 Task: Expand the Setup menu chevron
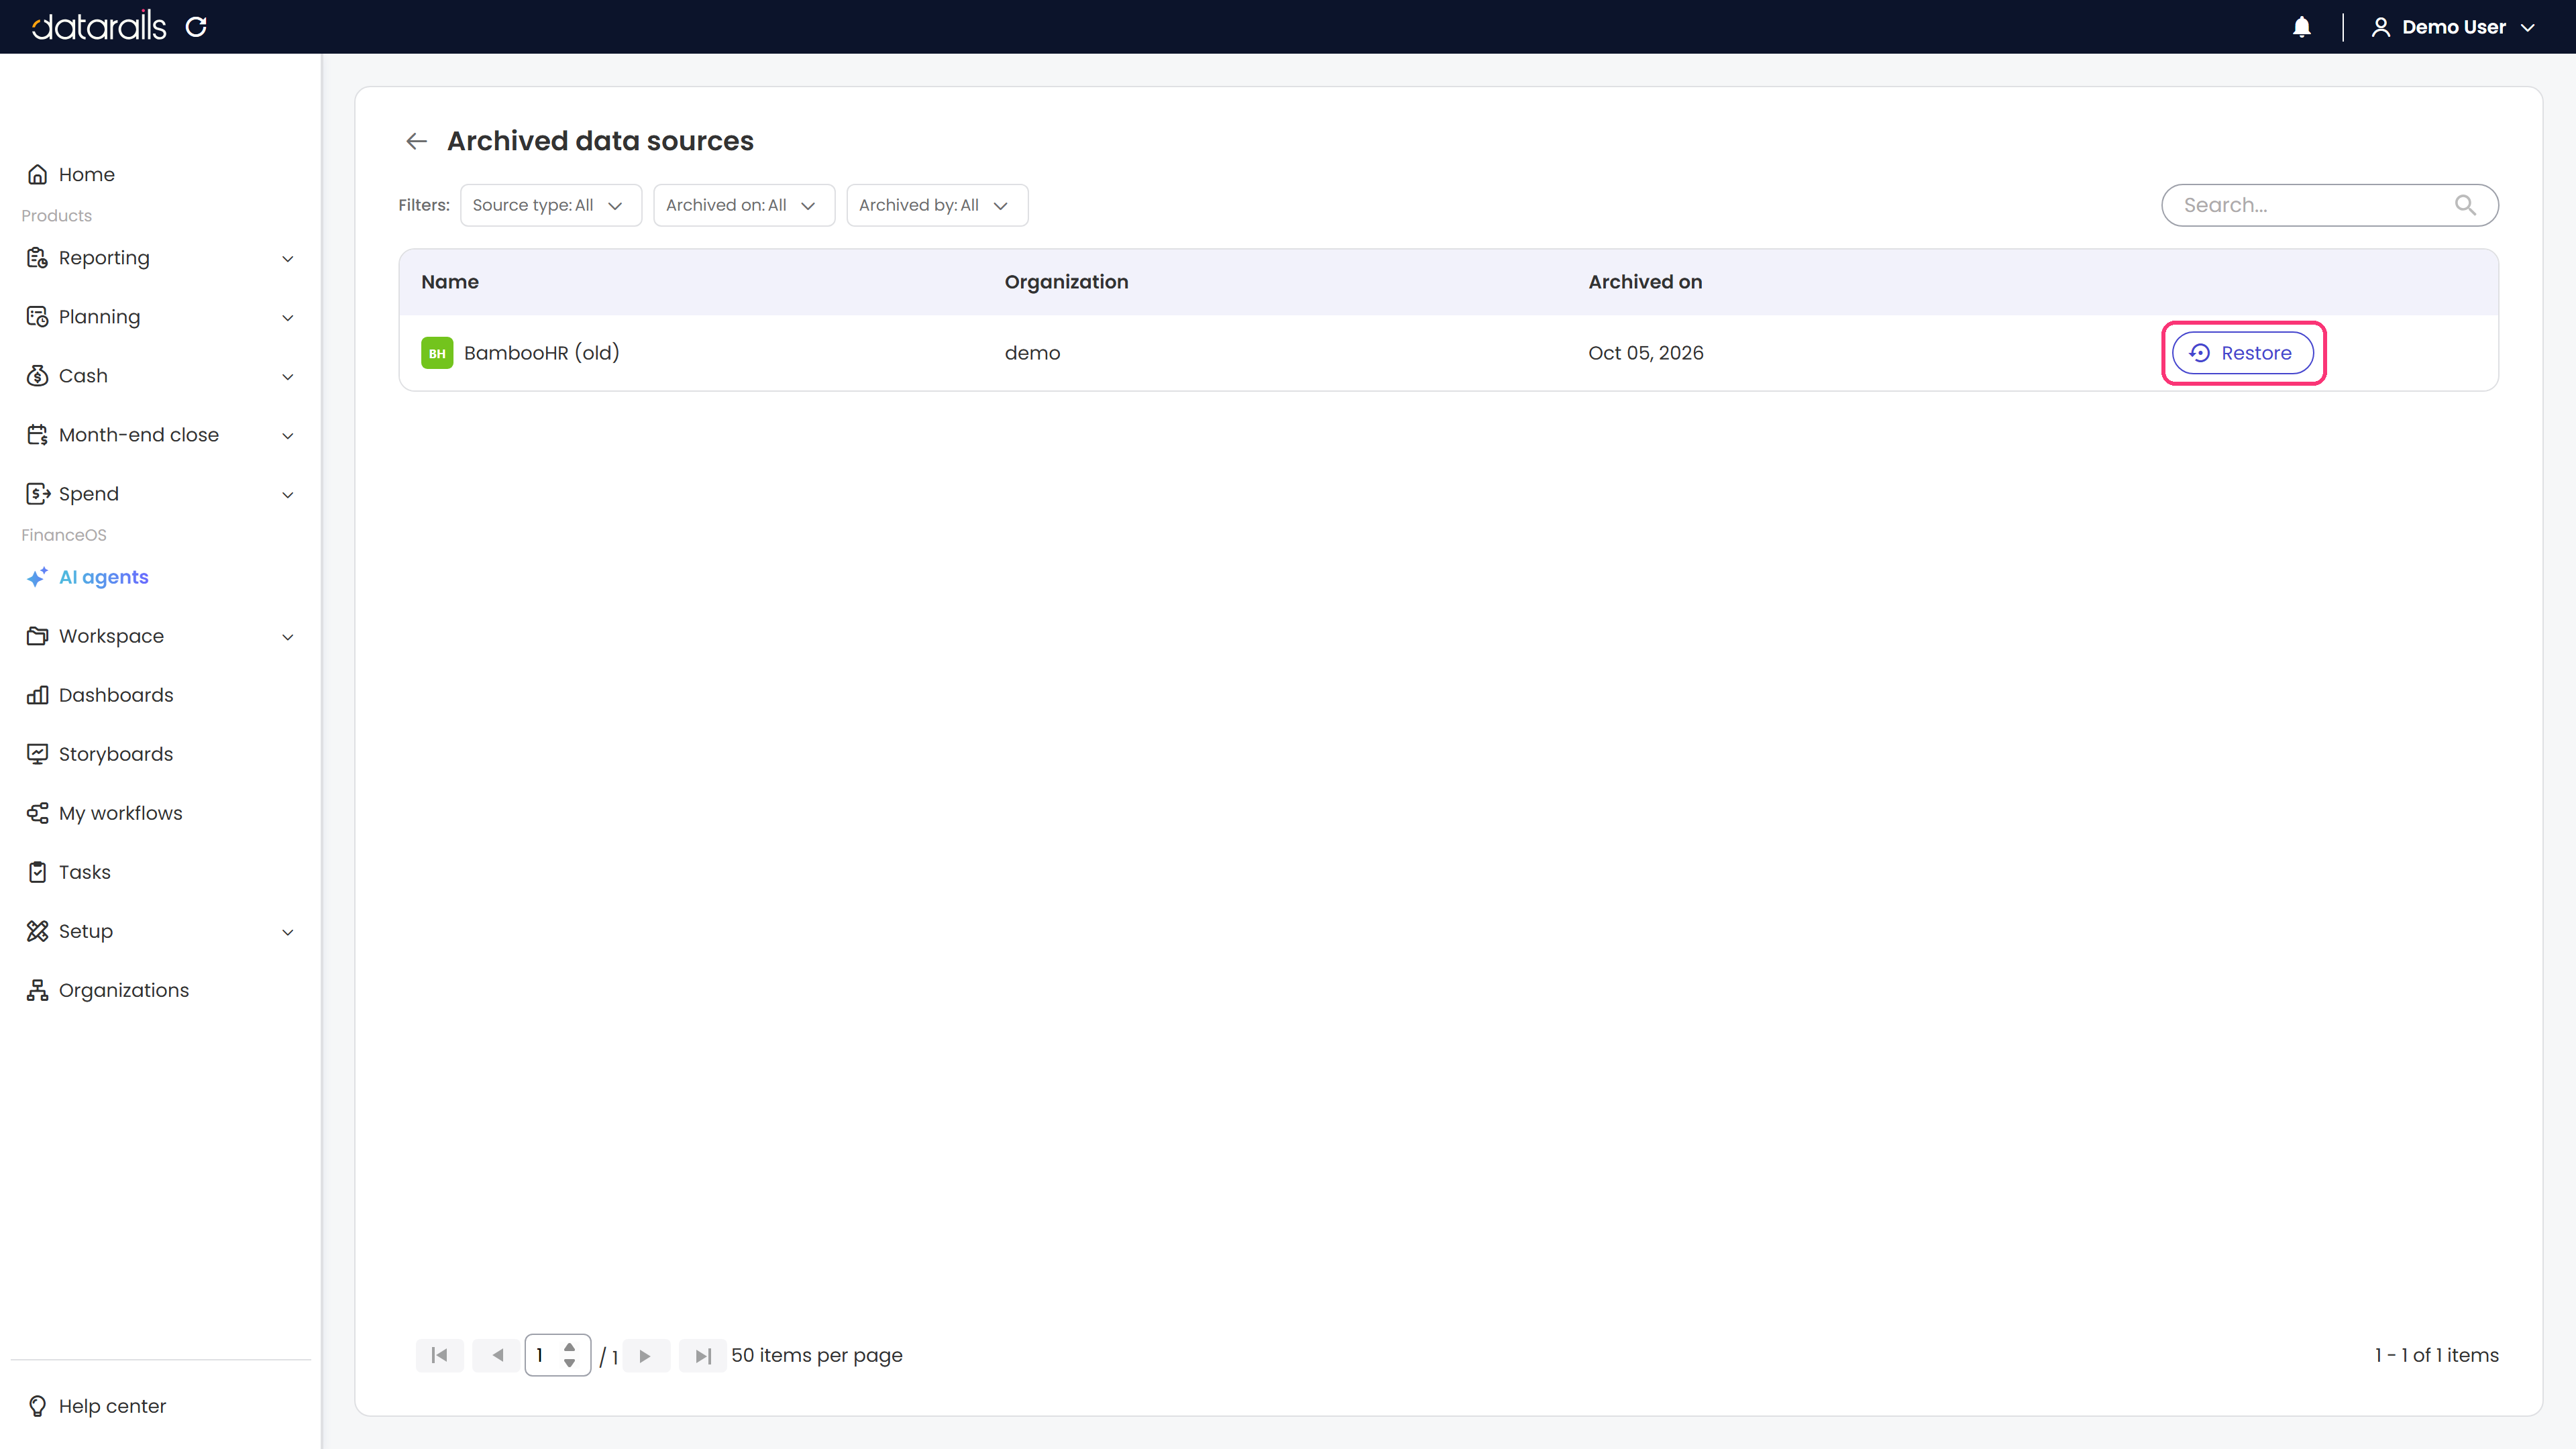(x=288, y=932)
